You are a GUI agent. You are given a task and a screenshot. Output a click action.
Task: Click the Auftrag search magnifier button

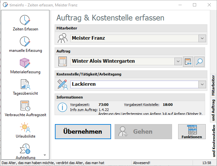199,61
